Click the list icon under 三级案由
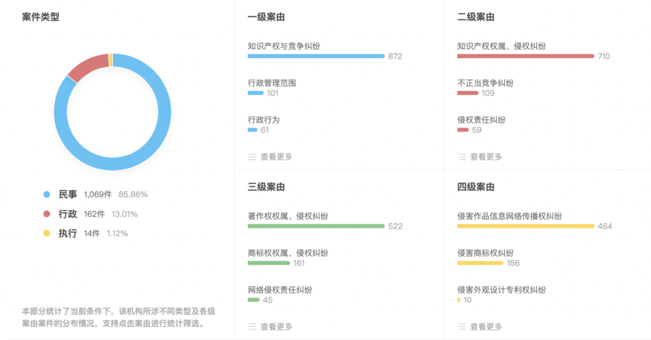 click(x=252, y=327)
